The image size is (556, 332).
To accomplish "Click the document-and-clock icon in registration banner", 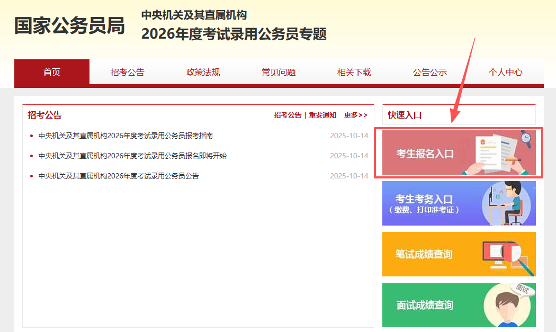I will [x=502, y=152].
